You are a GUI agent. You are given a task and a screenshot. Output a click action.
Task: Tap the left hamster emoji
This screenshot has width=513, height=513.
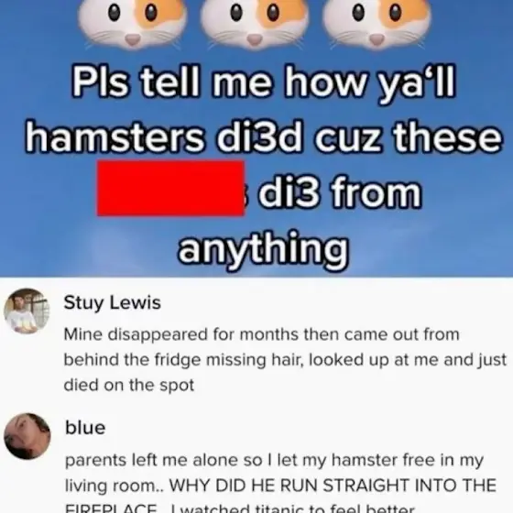(133, 23)
